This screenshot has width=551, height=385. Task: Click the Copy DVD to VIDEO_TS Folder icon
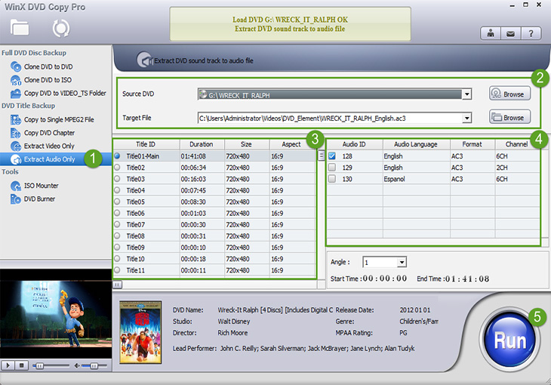pyautogui.click(x=16, y=93)
